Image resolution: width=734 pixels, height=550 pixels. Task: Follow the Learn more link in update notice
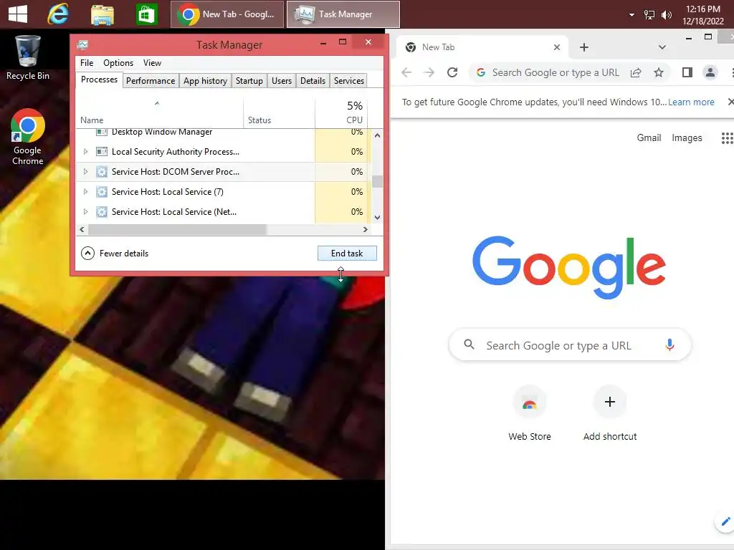691,102
